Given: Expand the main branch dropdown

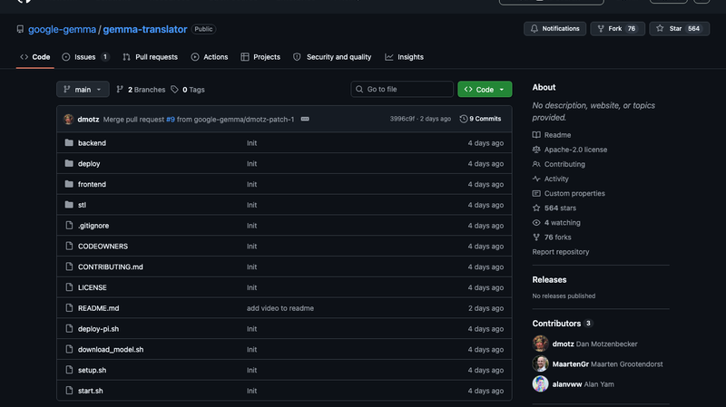Looking at the screenshot, I should click(x=83, y=89).
